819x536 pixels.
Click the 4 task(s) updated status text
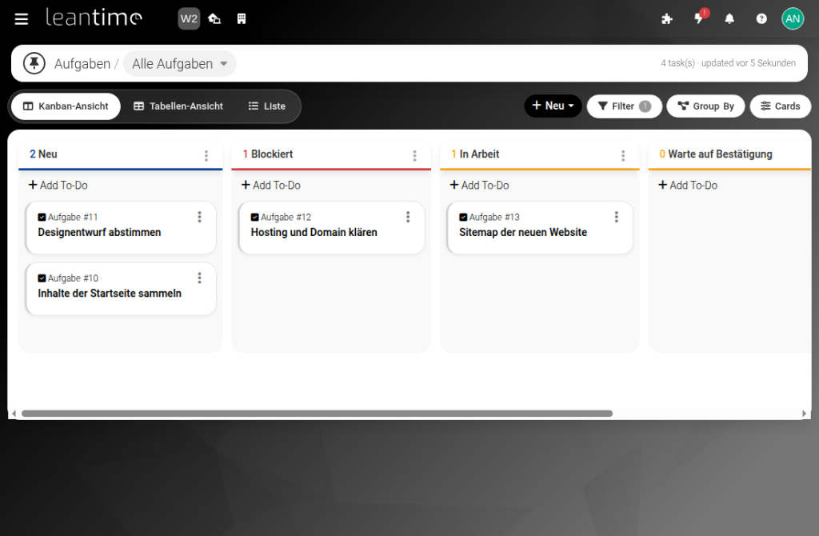click(728, 63)
